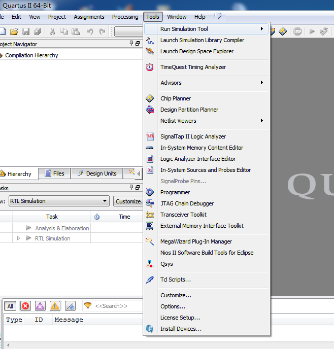Click the Save All toolbar icon

click(38, 31)
